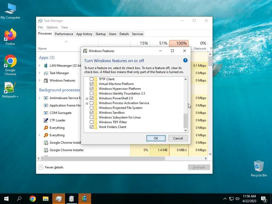Launch Firefox from the desktop
Screen dimensions: 272x204
click(10, 37)
